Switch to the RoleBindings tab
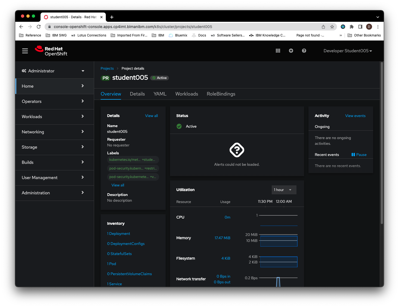This screenshot has width=399, height=307. click(x=221, y=94)
